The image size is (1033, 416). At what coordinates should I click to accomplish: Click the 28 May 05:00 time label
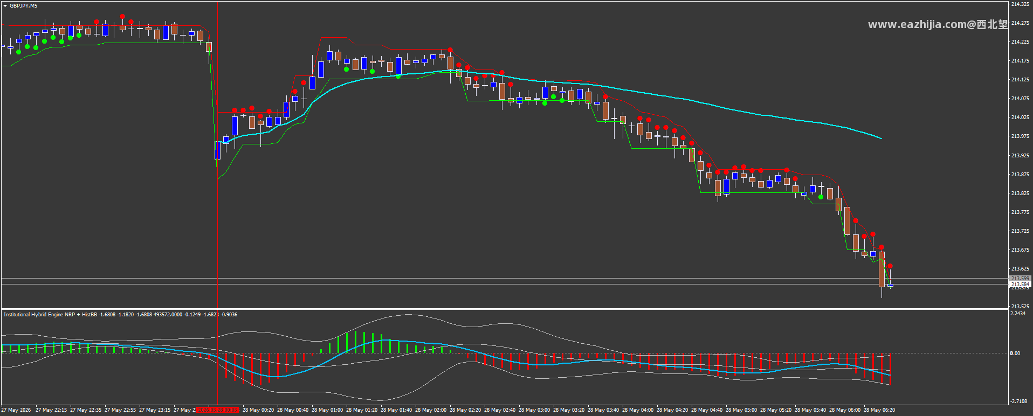click(741, 410)
